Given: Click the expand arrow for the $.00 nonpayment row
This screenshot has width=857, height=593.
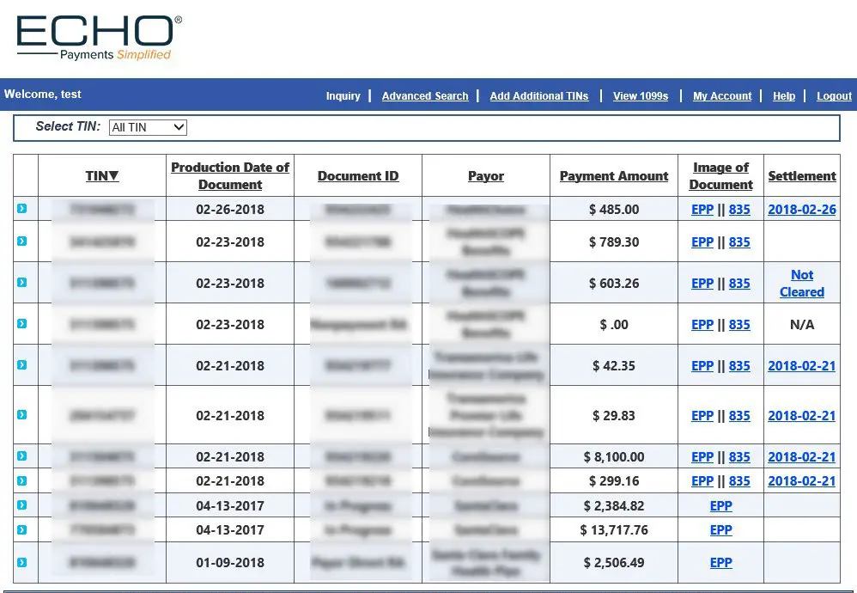Looking at the screenshot, I should pos(22,324).
